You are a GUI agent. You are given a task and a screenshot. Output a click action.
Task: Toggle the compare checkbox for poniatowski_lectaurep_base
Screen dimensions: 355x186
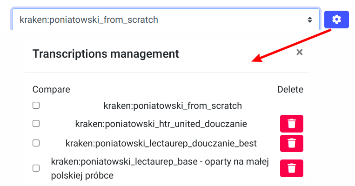(x=36, y=168)
